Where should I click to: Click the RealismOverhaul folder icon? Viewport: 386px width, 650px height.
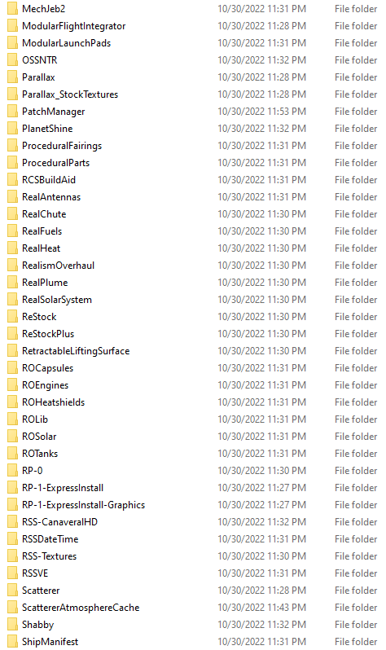click(x=12, y=265)
